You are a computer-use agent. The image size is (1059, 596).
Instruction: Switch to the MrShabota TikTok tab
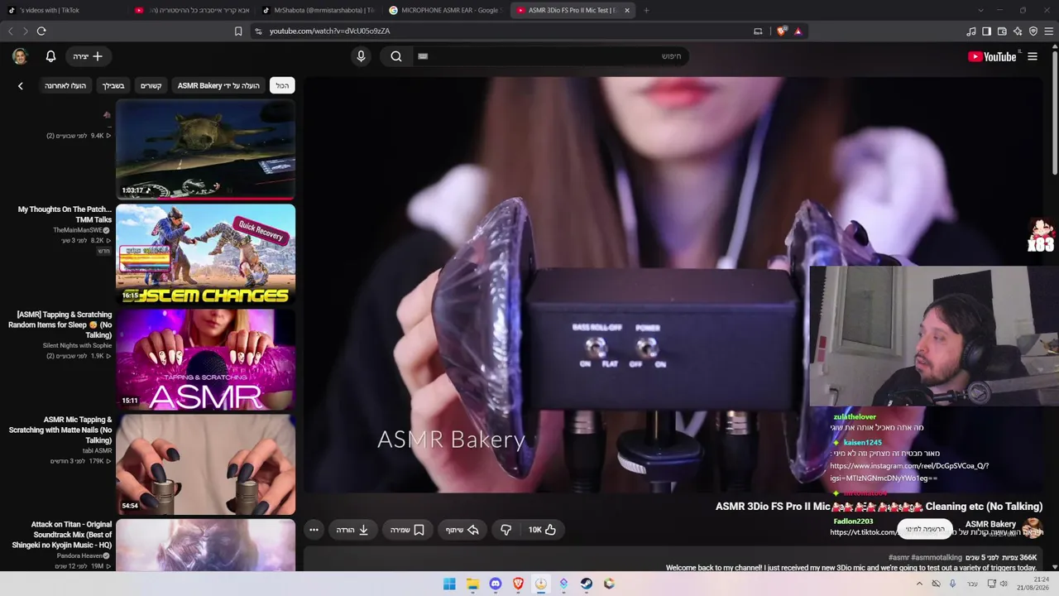click(317, 10)
